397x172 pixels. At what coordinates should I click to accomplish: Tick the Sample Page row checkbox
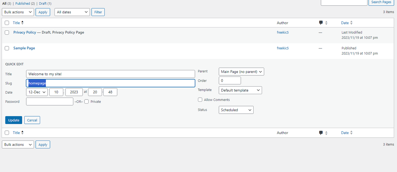pos(7,48)
